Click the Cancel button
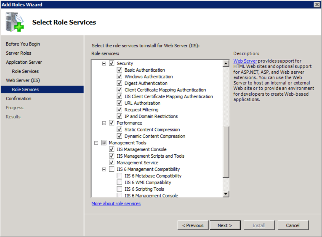This screenshot has height=237, width=322. pos(293,225)
